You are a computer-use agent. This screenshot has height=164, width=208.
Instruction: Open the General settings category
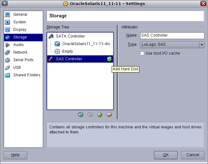[20, 15]
